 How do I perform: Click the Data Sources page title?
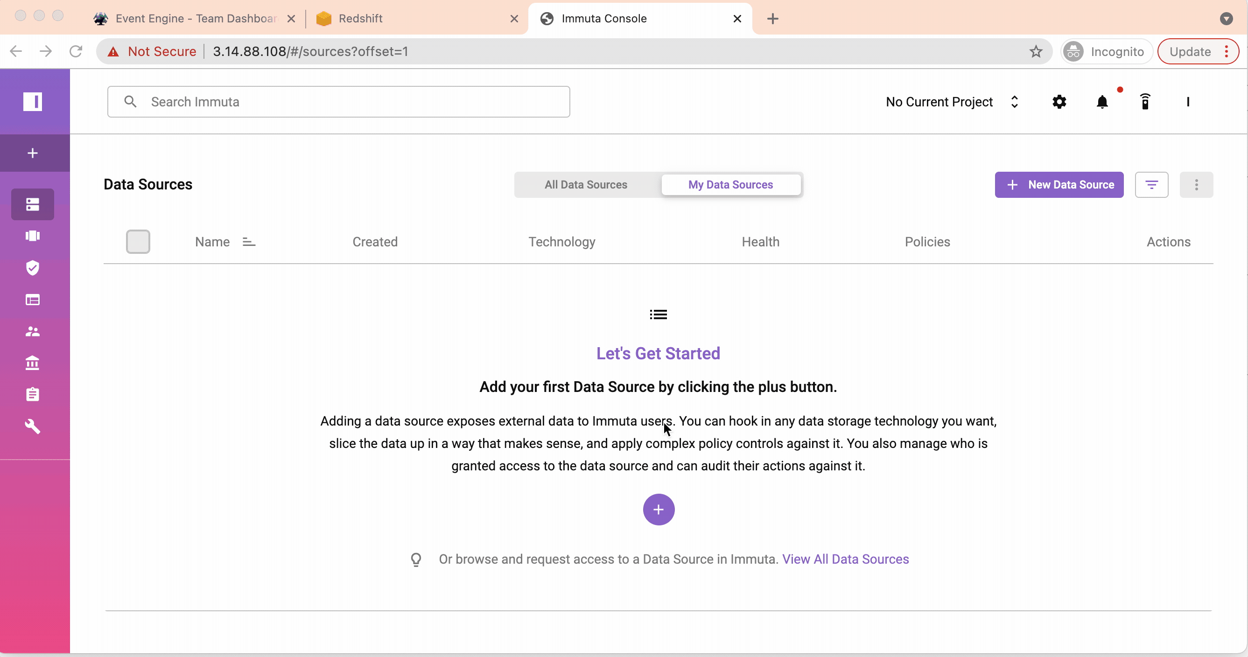tap(148, 184)
